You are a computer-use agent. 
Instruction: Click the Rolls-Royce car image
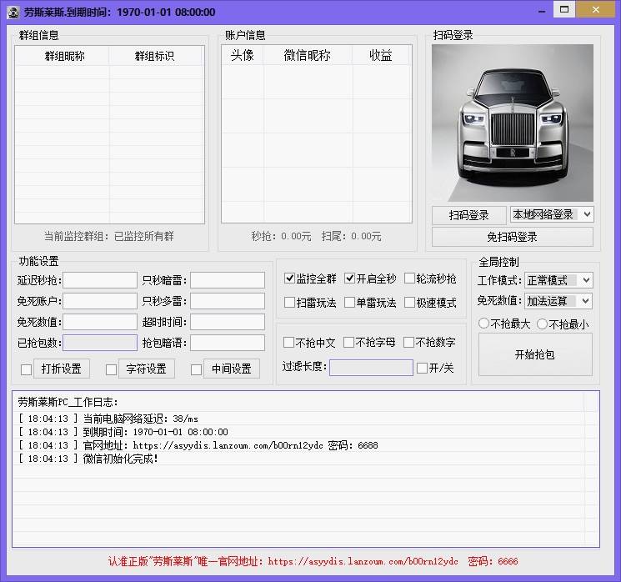(x=513, y=123)
